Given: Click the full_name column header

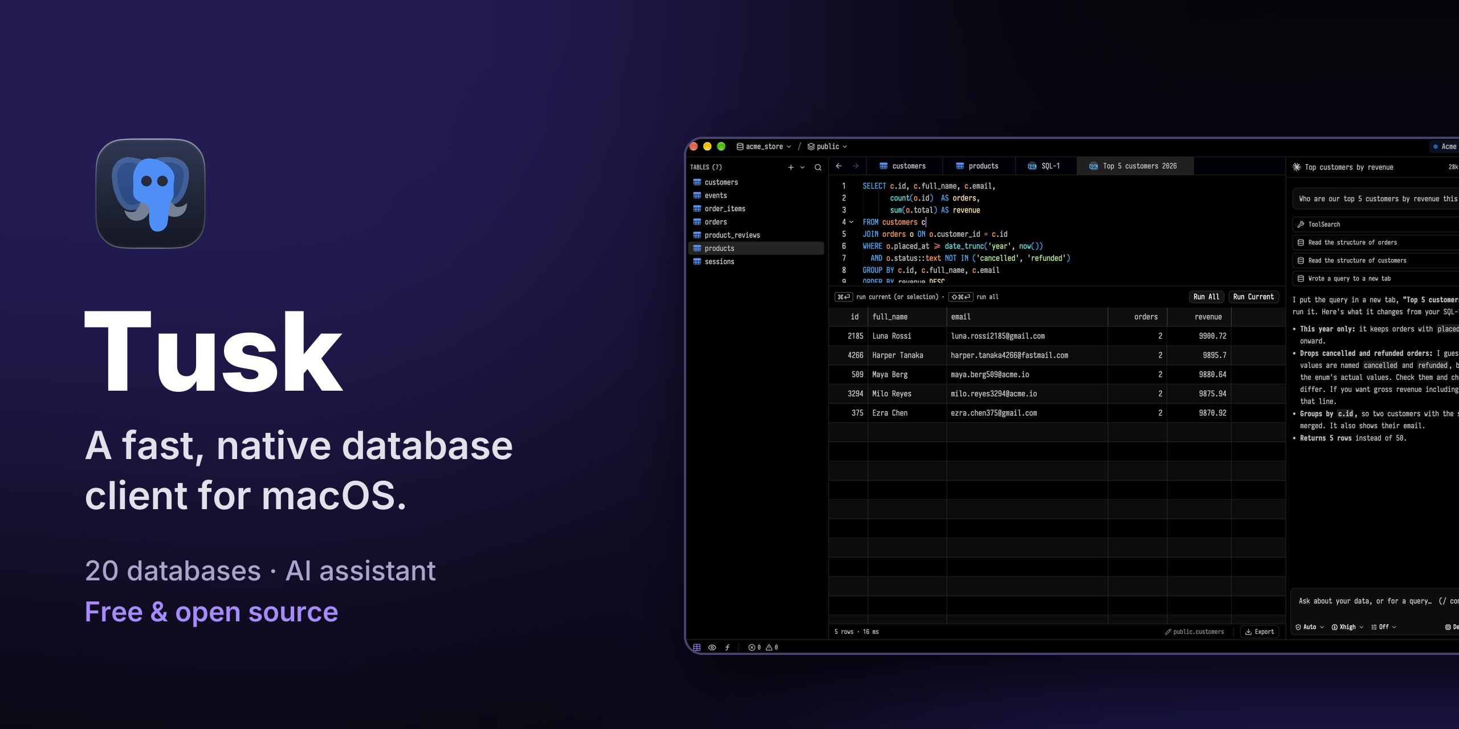Looking at the screenshot, I should tap(907, 317).
